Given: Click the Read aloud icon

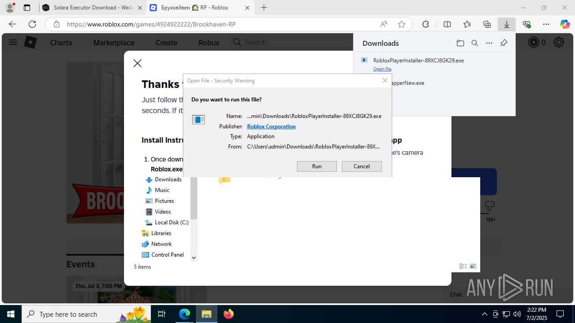Looking at the screenshot, I should 384,24.
